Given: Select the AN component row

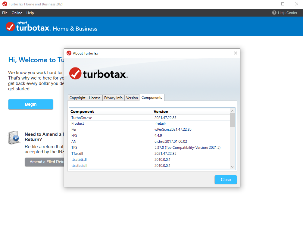Looking at the screenshot, I should [x=150, y=142].
